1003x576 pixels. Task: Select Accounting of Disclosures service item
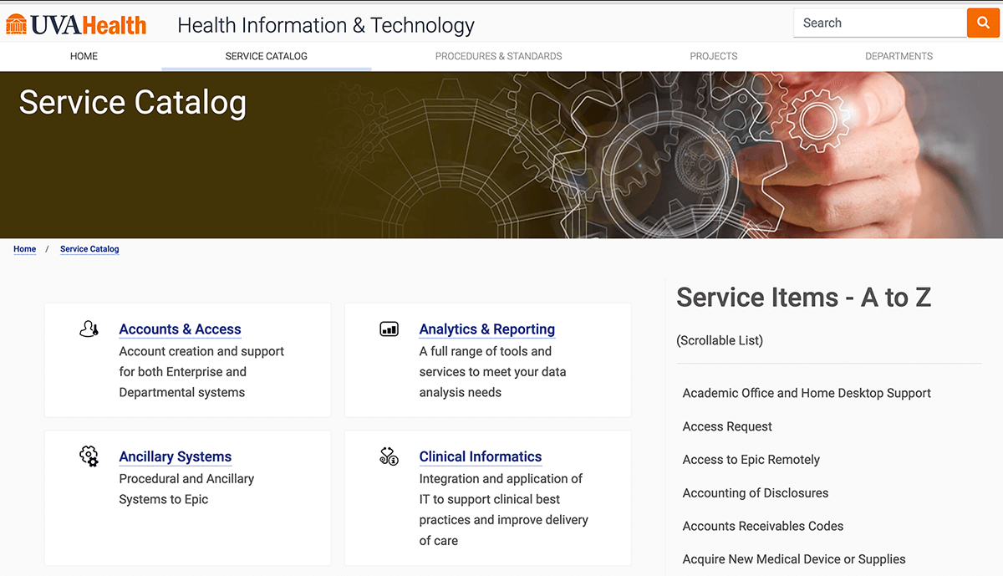coord(755,493)
